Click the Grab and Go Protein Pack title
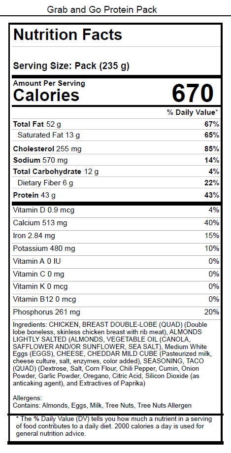Image resolution: width=231 pixels, height=453 pixels. click(x=102, y=9)
